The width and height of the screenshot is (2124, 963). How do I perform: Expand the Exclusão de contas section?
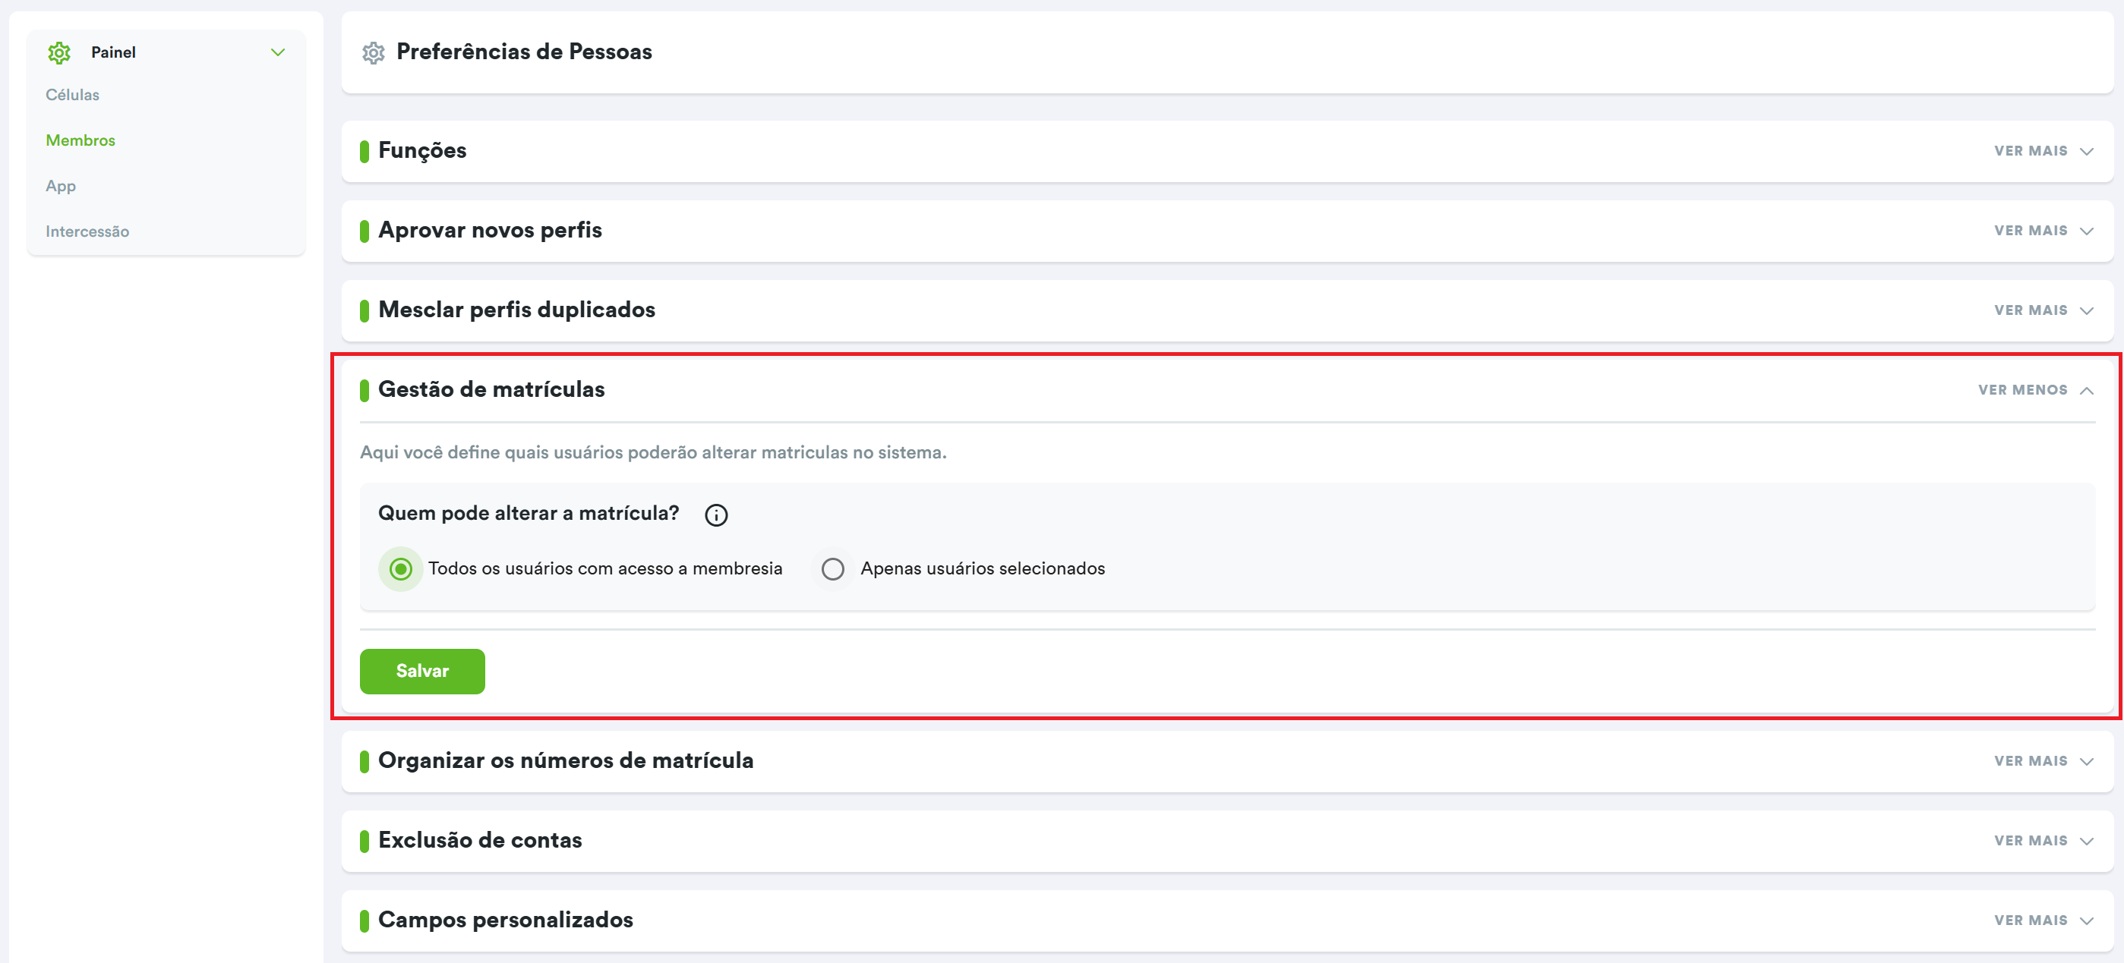click(x=2043, y=841)
